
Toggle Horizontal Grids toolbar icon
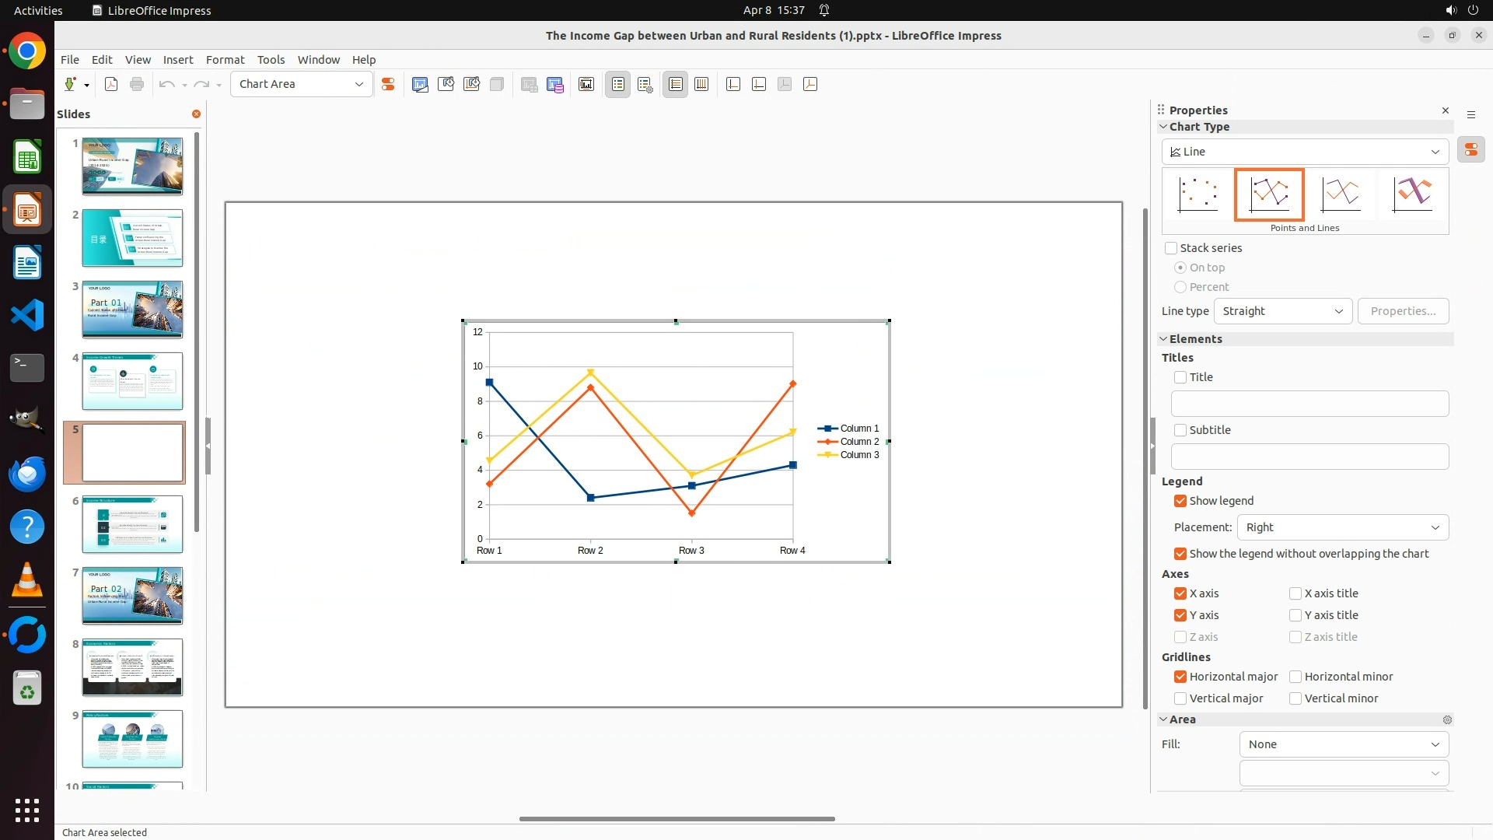(676, 84)
